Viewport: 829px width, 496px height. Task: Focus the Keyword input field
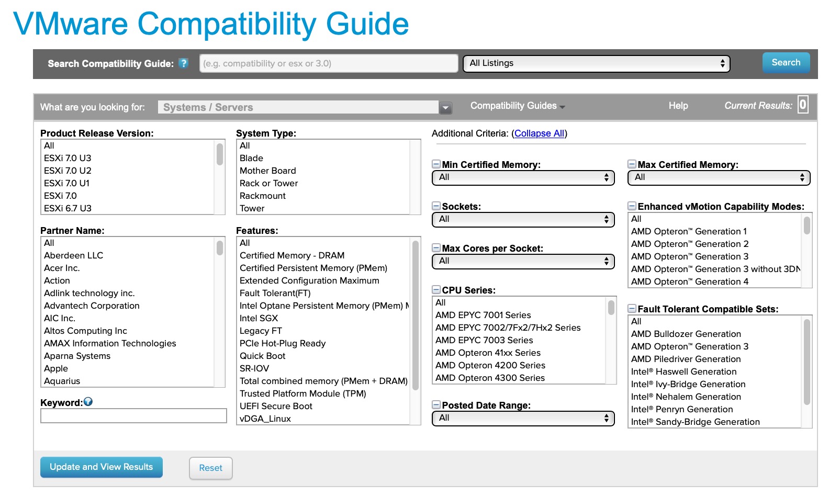(x=133, y=416)
